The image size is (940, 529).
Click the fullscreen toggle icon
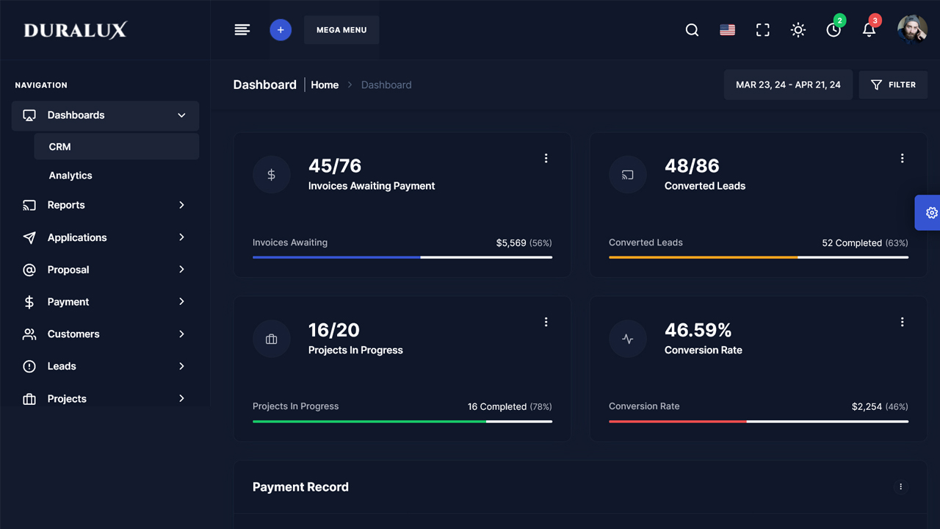tap(762, 30)
